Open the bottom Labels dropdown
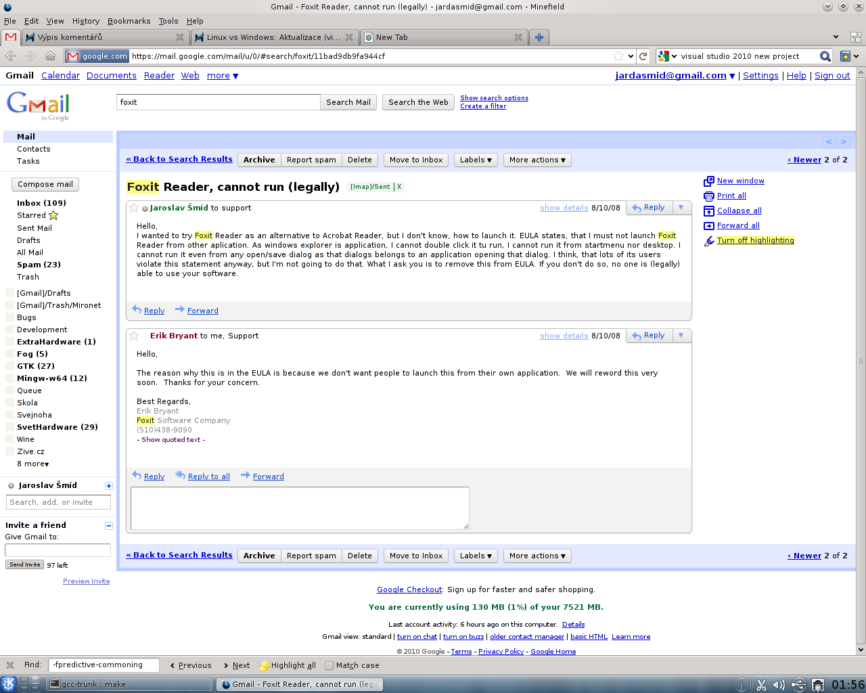The width and height of the screenshot is (866, 693). 476,556
